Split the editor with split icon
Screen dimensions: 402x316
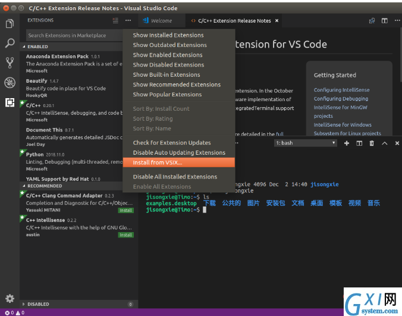pos(385,20)
